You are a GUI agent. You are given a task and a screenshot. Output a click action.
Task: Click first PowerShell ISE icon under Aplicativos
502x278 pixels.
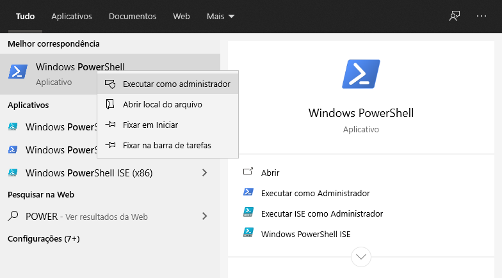[13, 127]
